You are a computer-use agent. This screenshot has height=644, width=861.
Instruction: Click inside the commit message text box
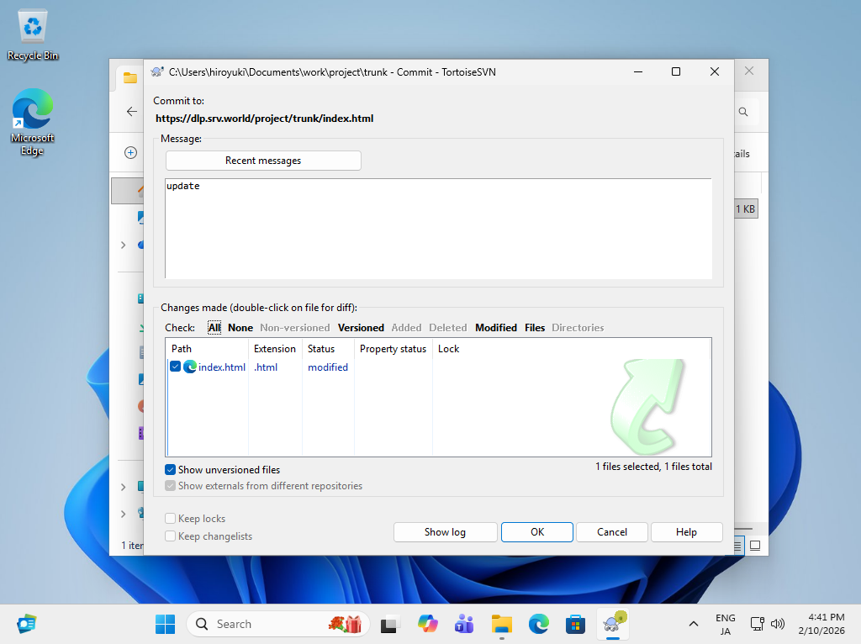tap(438, 229)
